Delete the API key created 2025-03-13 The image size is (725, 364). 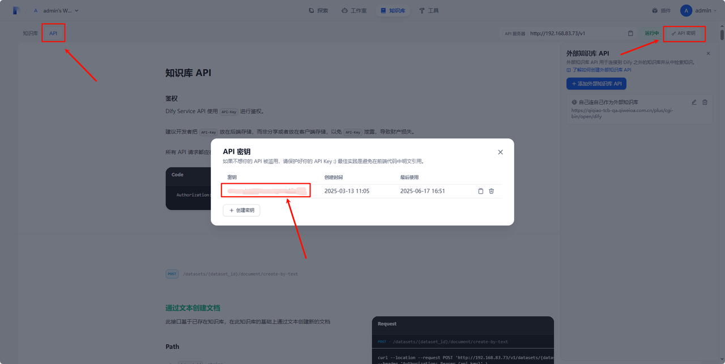[491, 191]
